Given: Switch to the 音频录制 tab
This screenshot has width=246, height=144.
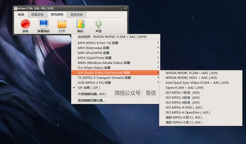Looking at the screenshot, I should (76, 15).
